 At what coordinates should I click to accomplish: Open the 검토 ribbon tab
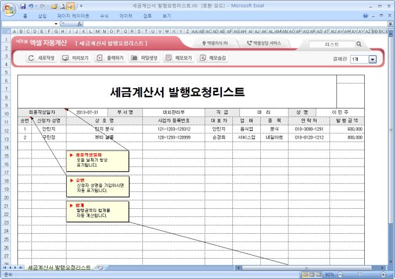coord(148,16)
